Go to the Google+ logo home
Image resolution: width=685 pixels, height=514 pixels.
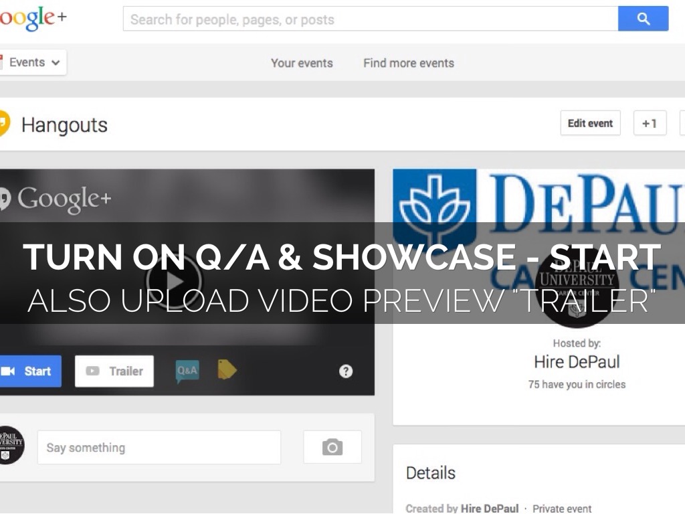coord(32,19)
